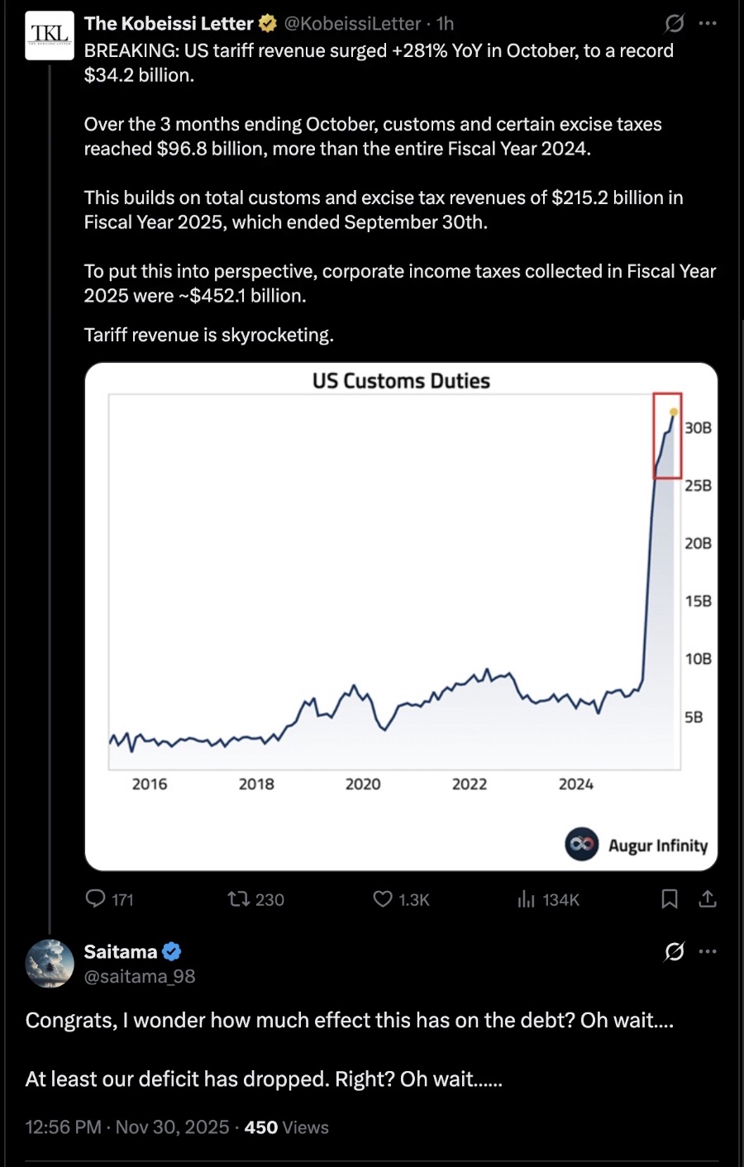
Task: Visit the @saitama_98 handle
Action: coord(140,977)
